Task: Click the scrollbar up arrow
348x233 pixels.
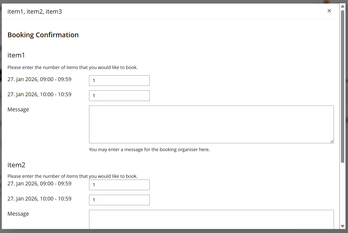Action: tap(342, 6)
